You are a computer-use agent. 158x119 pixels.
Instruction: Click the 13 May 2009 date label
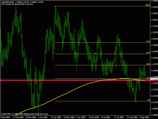[69, 117]
